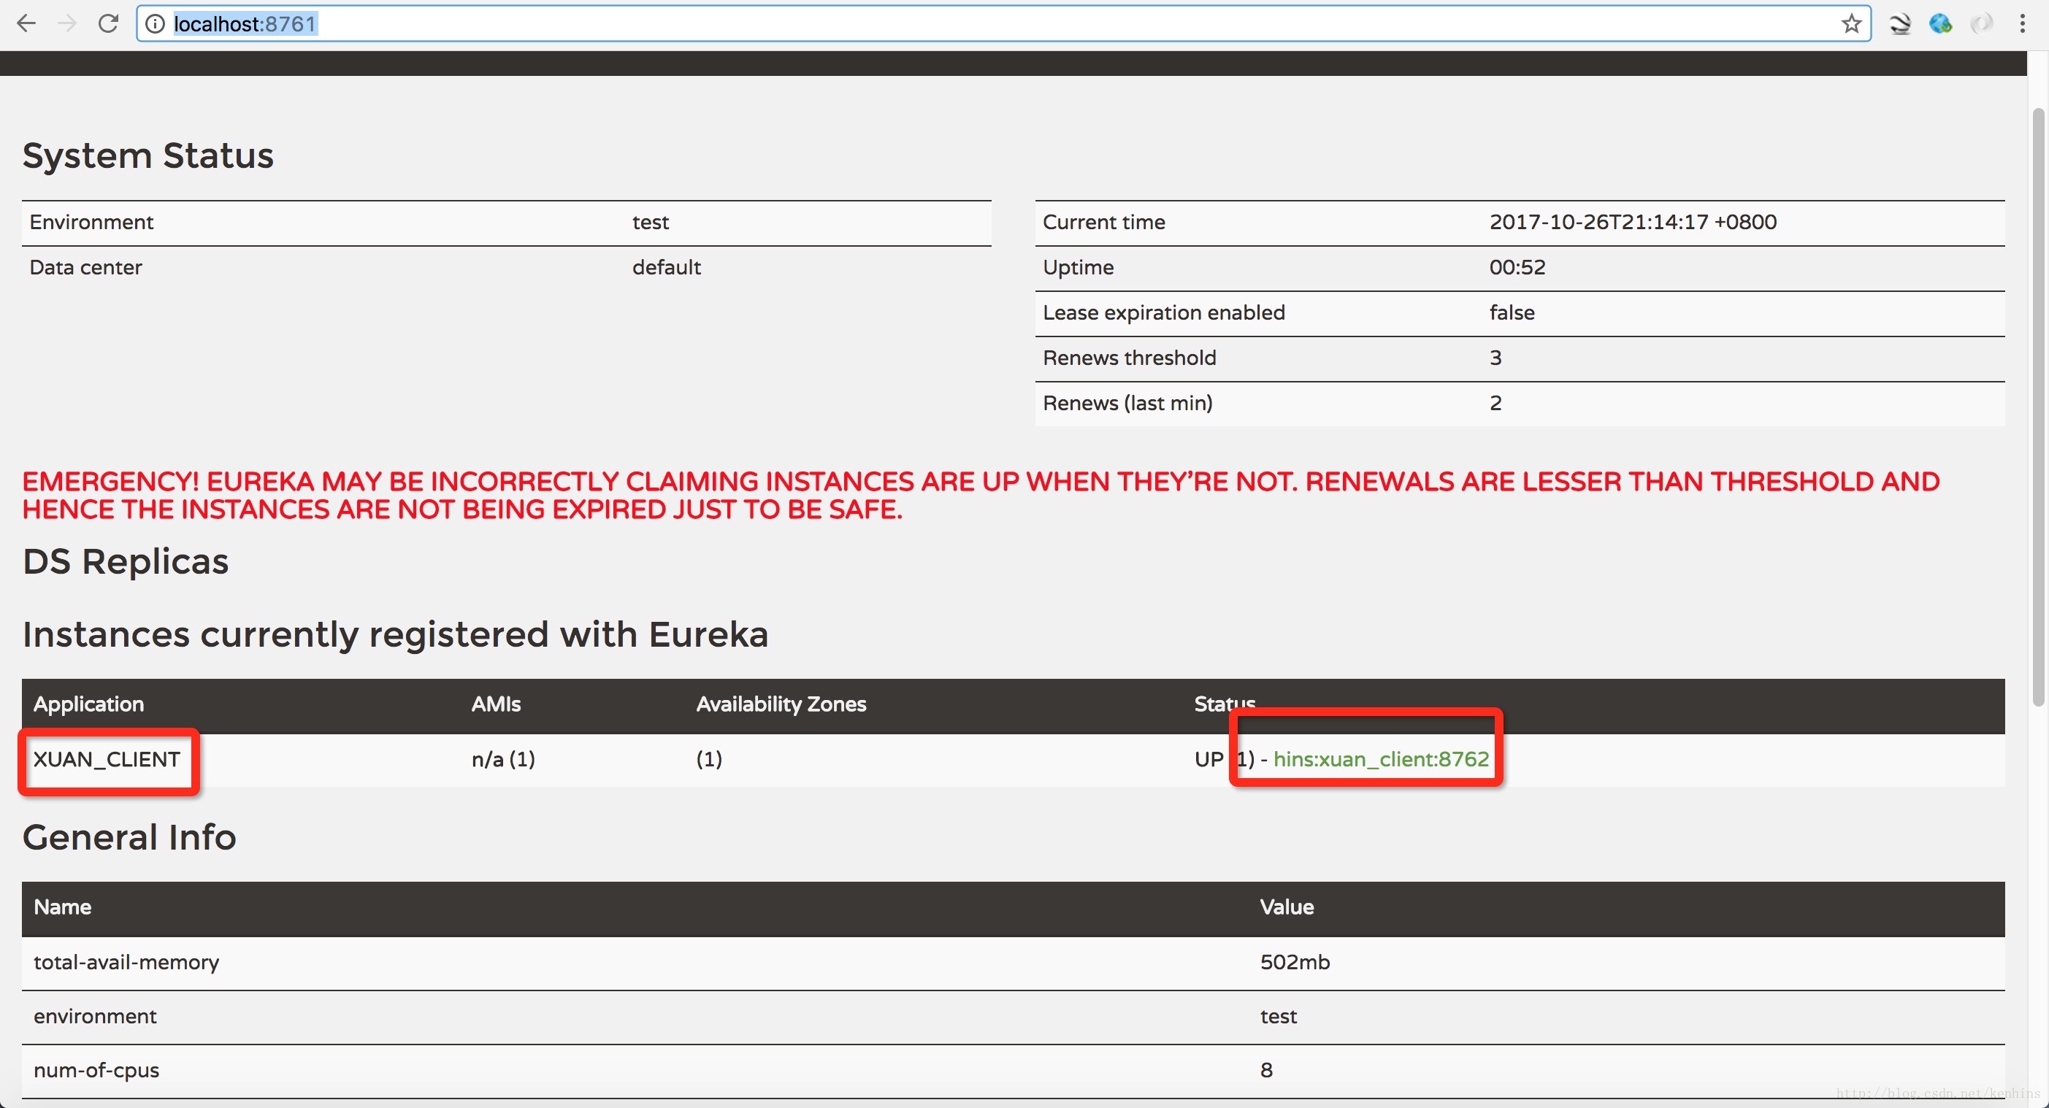Screen dimensions: 2049x1108
Task: Click the Name column header in General Info
Action: tap(62, 908)
